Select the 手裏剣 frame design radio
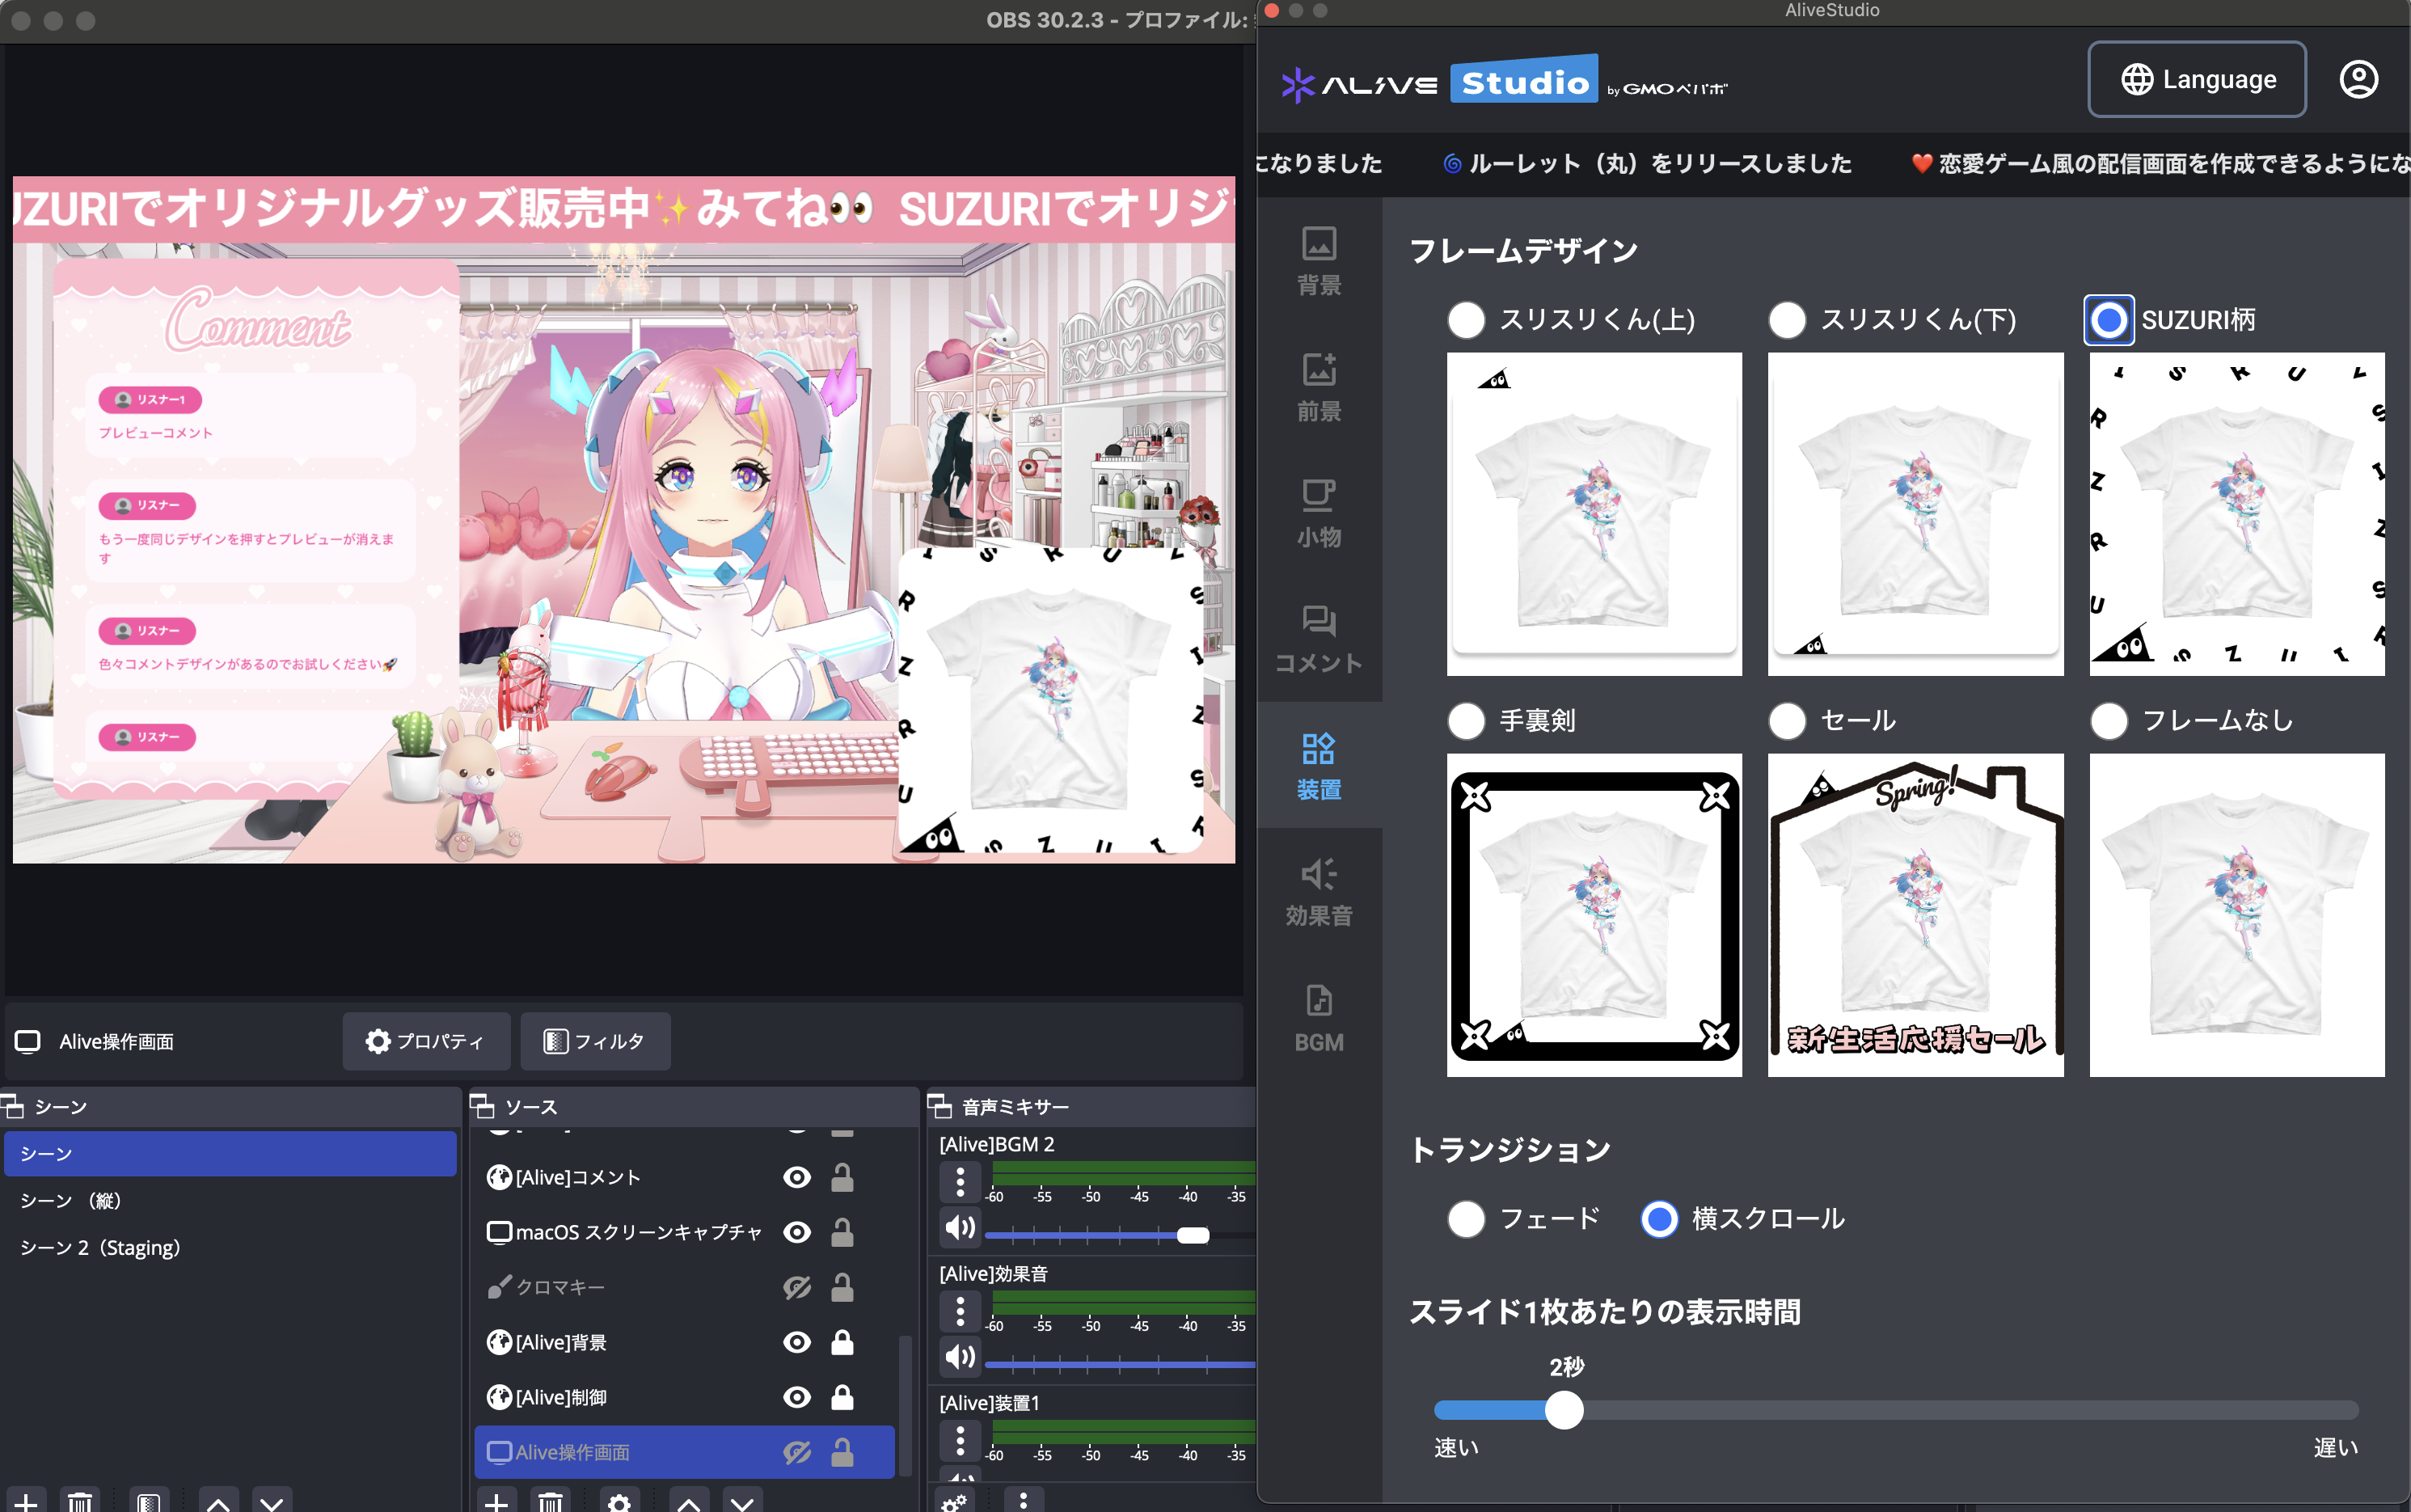 tap(1466, 720)
